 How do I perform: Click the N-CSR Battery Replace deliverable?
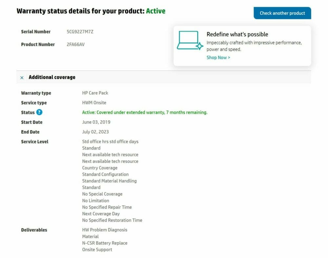tap(105, 243)
